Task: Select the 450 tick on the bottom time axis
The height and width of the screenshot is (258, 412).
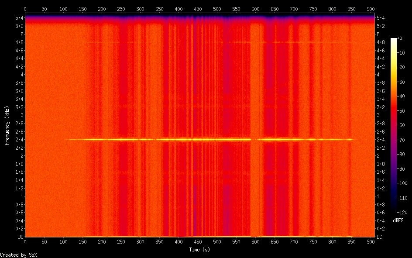Action: pos(198,241)
